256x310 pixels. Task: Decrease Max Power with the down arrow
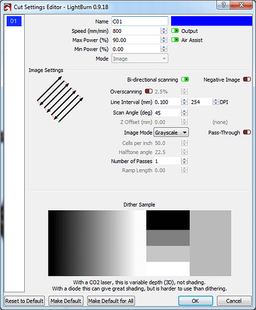(x=164, y=42)
